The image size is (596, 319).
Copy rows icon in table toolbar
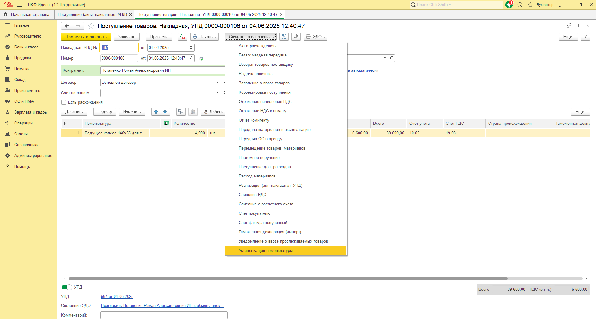coord(181,112)
